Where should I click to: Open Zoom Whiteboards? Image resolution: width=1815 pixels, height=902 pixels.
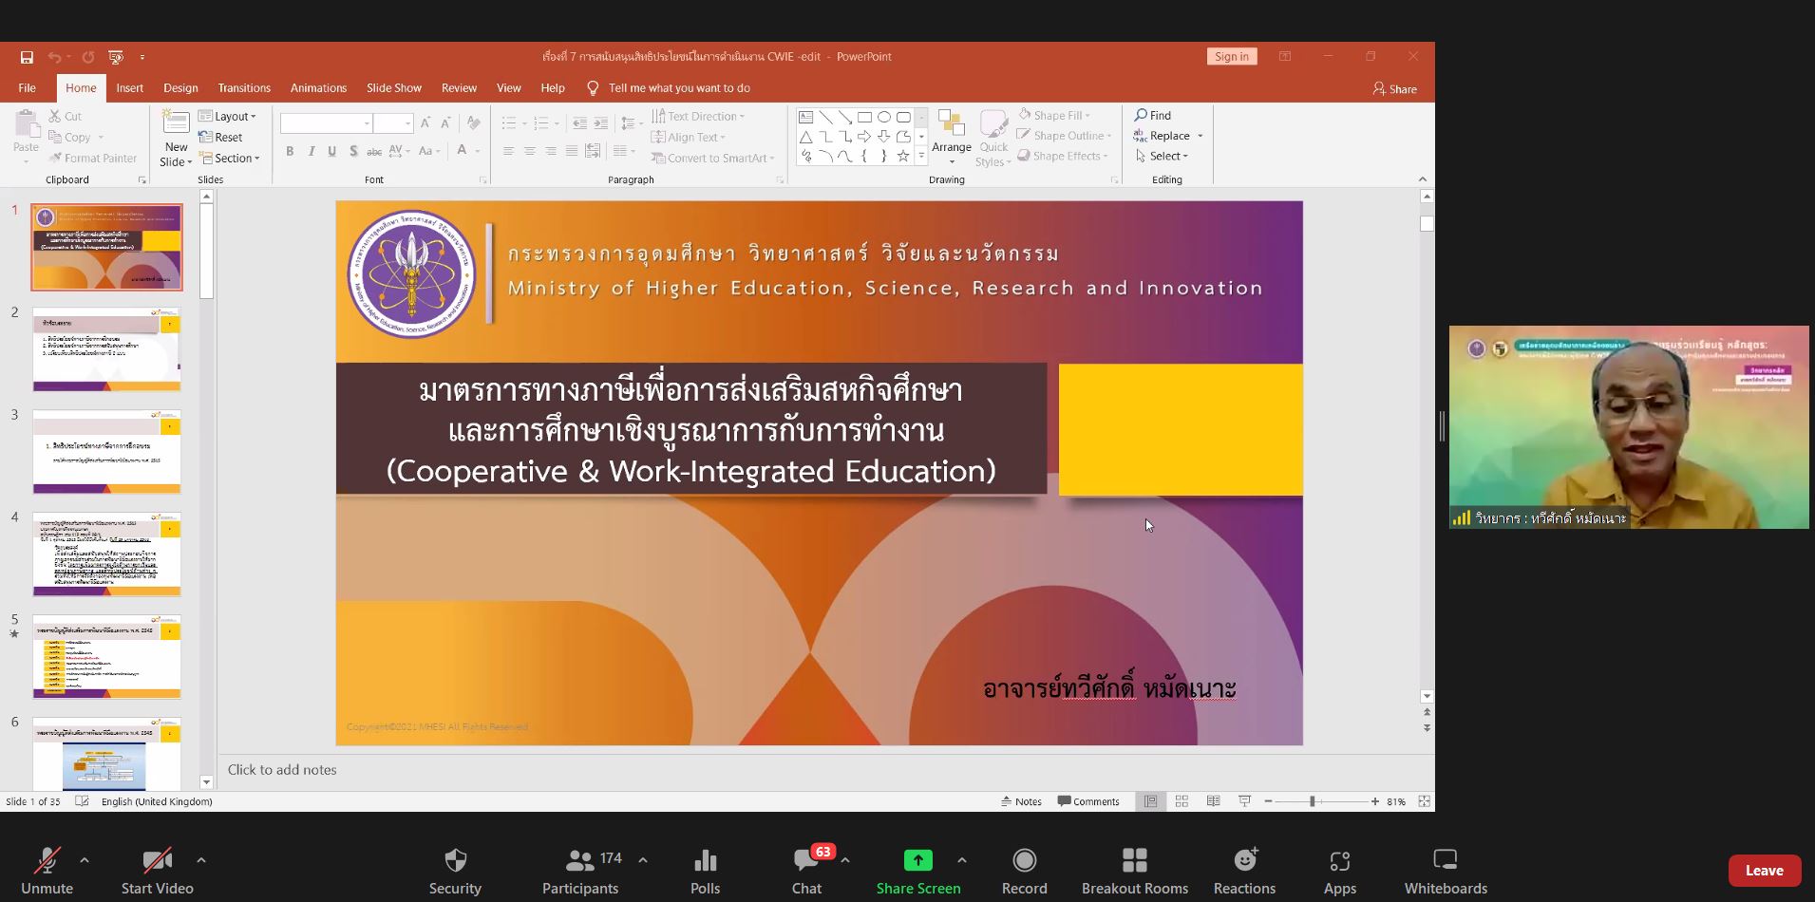tap(1446, 872)
